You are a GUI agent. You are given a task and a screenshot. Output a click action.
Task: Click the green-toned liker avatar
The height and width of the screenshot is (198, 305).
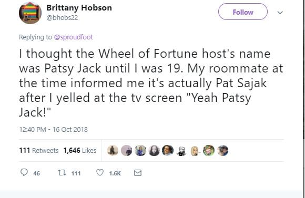(x=209, y=150)
